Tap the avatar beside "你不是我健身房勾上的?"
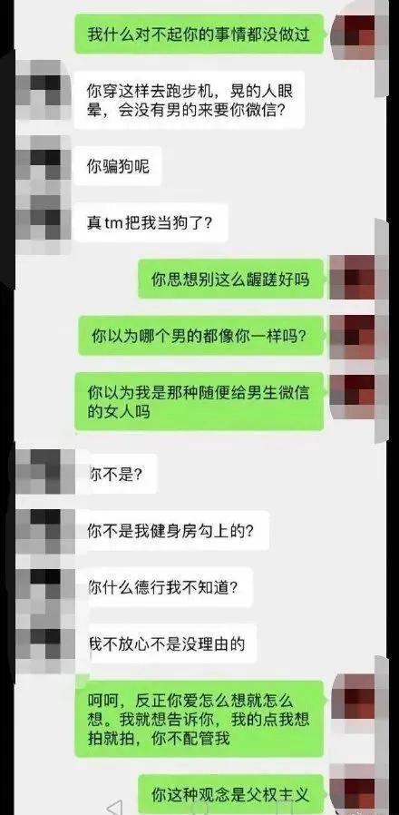 (45, 531)
